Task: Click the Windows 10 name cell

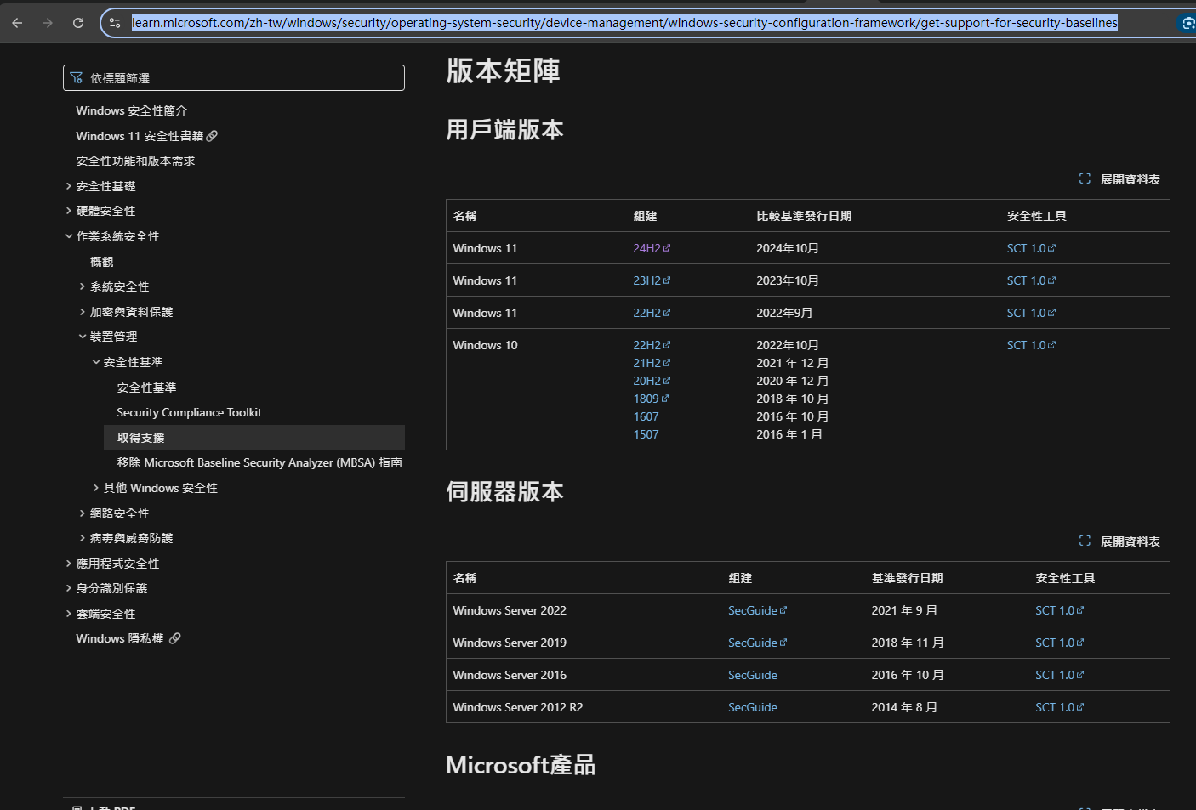Action: pyautogui.click(x=485, y=345)
